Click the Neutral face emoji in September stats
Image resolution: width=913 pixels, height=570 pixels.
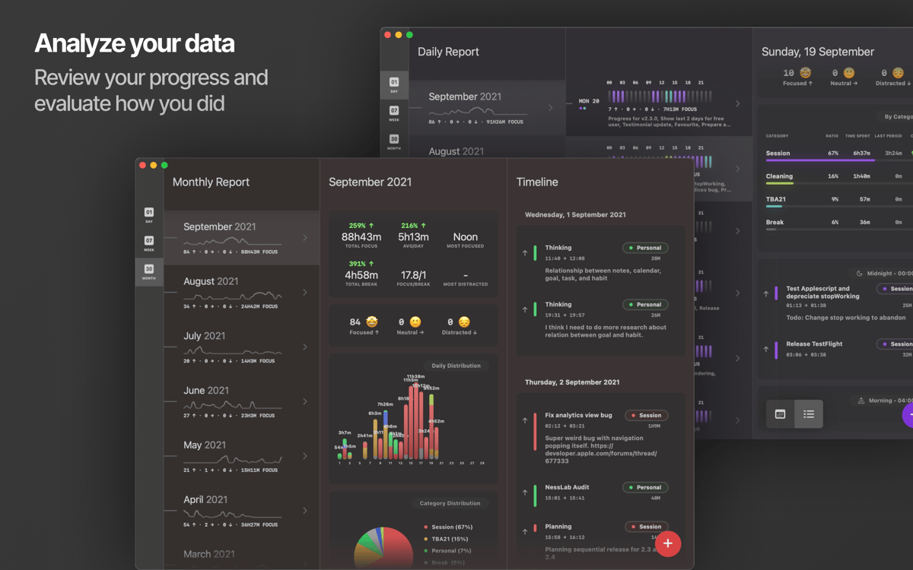pos(415,322)
